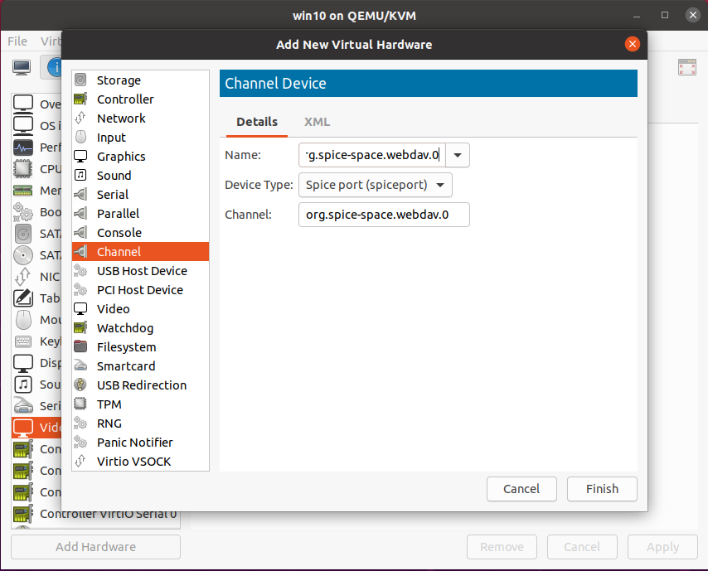The image size is (708, 571).
Task: Click the graphical console monitor toolbar icon
Action: click(22, 67)
